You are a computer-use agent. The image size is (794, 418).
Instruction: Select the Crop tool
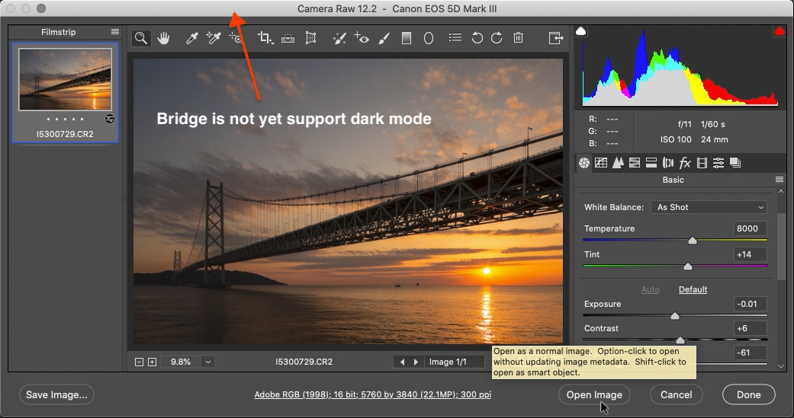coord(265,38)
